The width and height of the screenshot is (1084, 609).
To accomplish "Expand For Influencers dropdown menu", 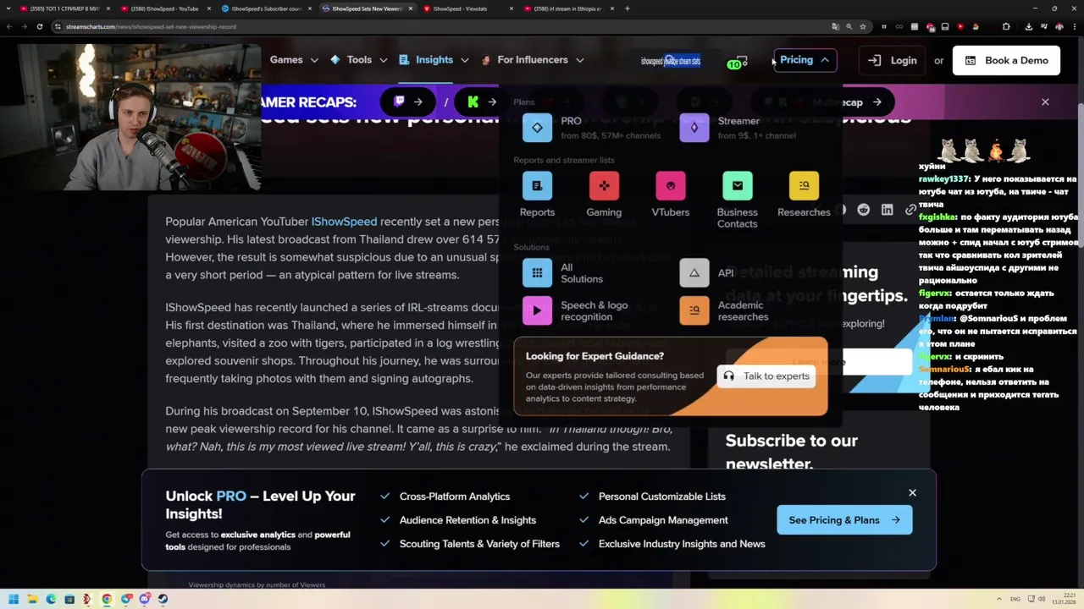I will tap(532, 60).
